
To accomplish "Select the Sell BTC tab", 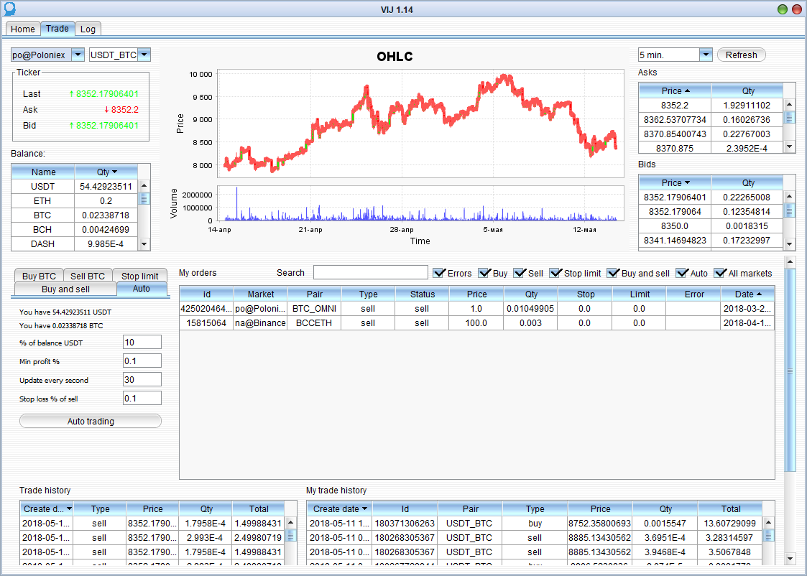I will pyautogui.click(x=87, y=276).
